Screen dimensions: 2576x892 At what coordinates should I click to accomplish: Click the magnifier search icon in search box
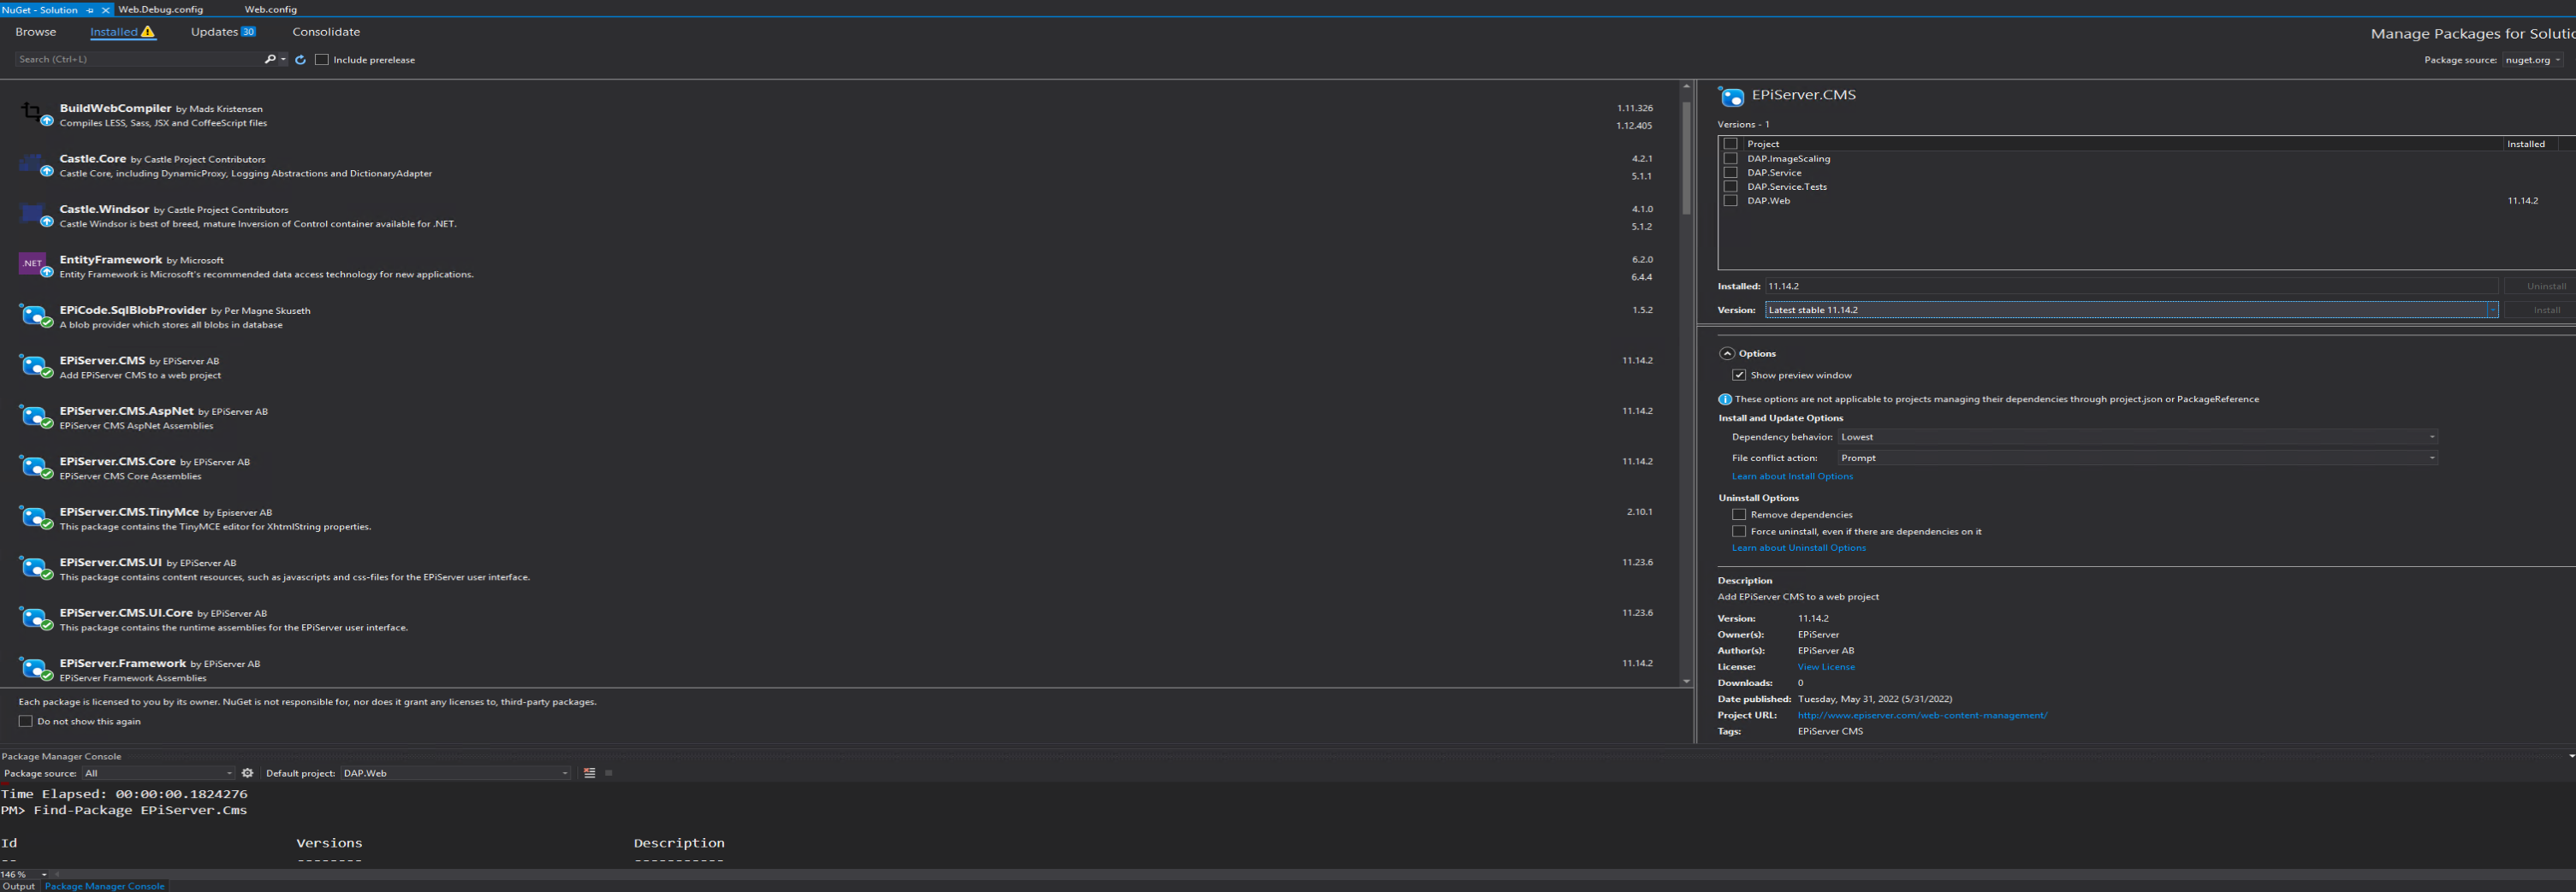coord(269,60)
